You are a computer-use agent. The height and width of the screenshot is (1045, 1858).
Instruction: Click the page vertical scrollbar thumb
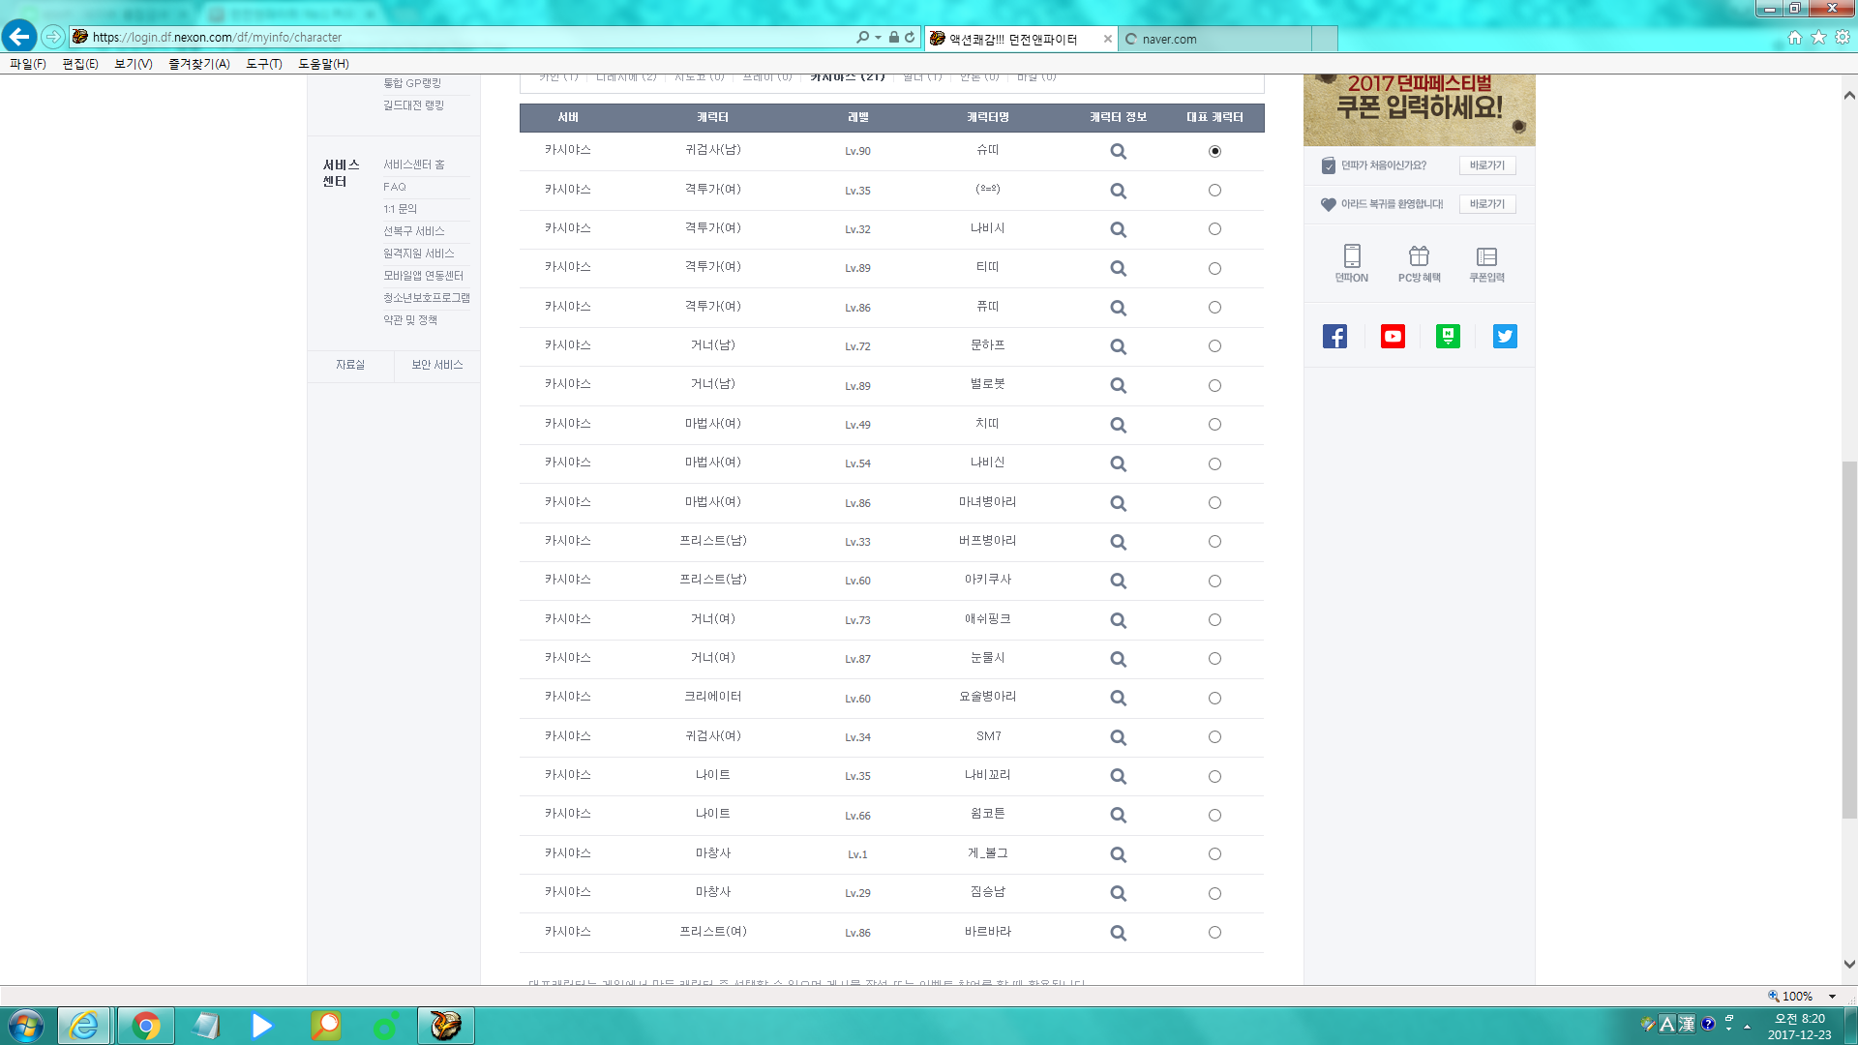click(x=1849, y=639)
